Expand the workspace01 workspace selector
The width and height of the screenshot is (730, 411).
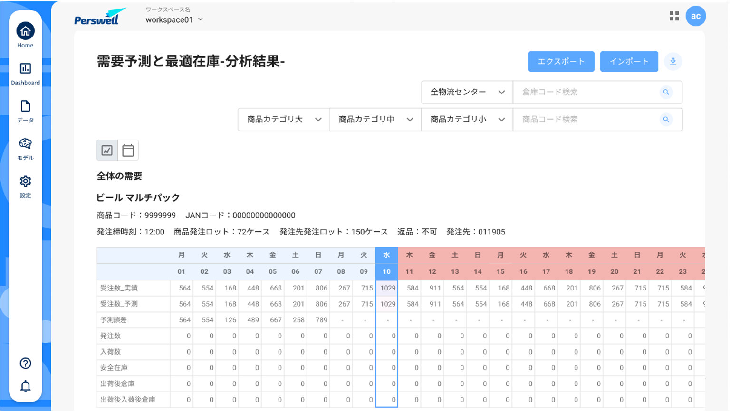tap(174, 20)
